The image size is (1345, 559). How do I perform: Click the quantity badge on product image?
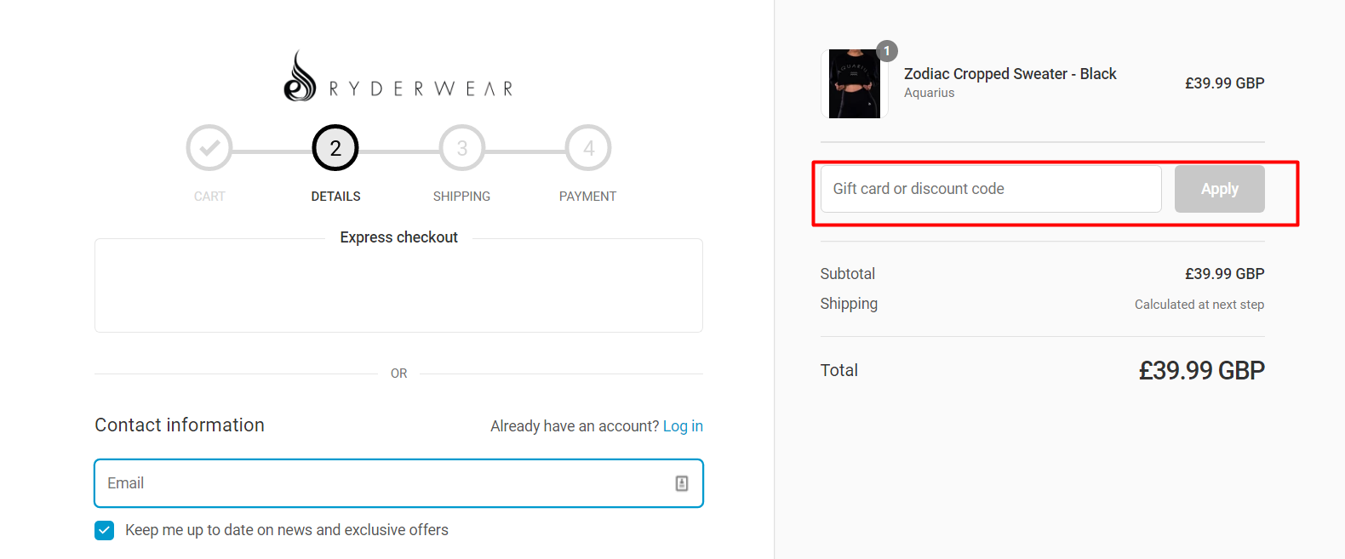(887, 51)
